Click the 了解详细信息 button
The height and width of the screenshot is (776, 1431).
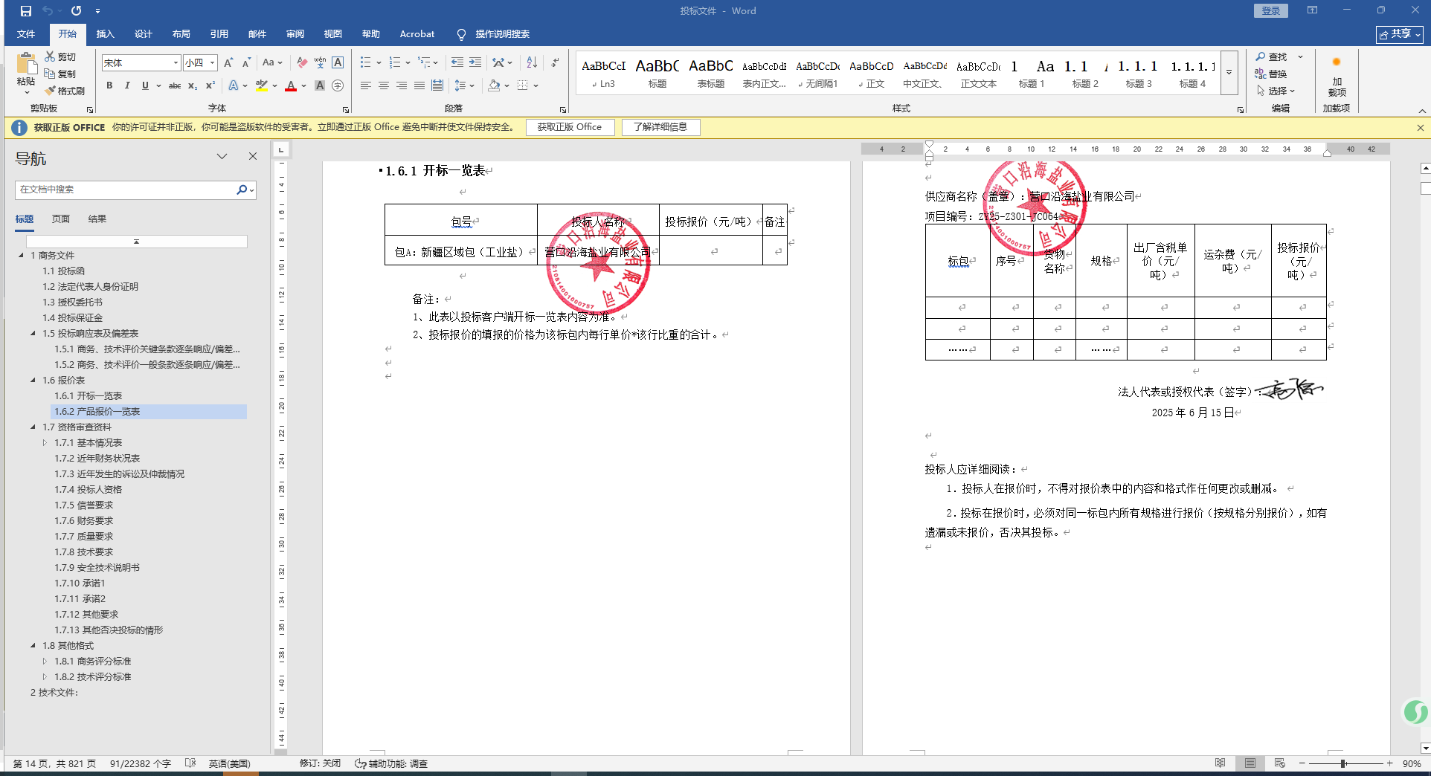pos(660,127)
